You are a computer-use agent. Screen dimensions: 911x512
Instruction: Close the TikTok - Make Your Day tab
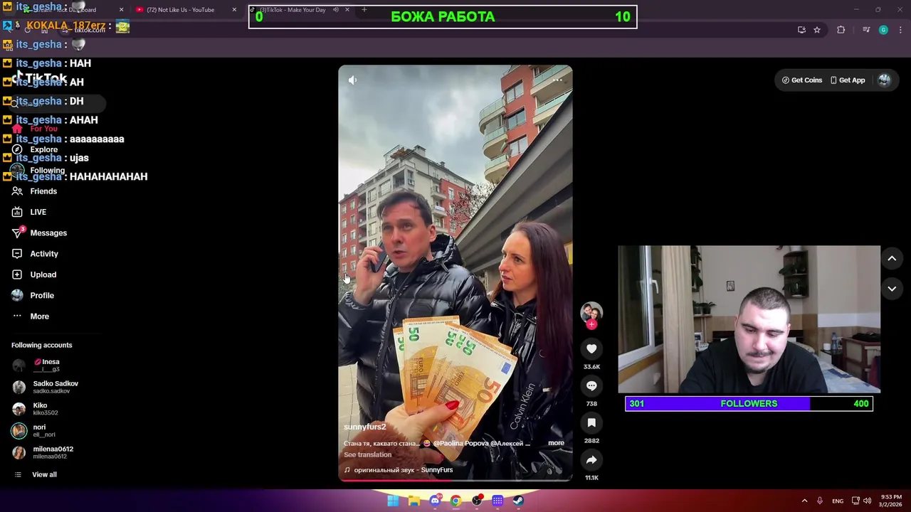(347, 10)
